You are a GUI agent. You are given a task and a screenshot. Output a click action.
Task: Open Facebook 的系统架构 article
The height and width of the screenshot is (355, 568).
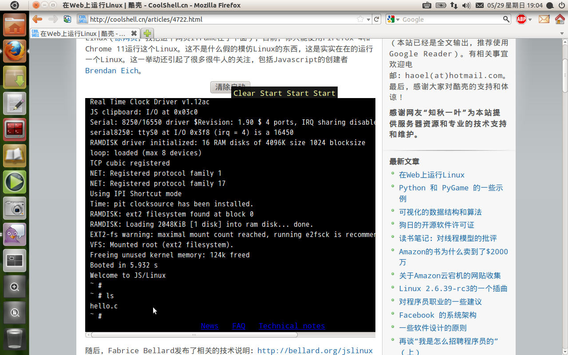[438, 315]
